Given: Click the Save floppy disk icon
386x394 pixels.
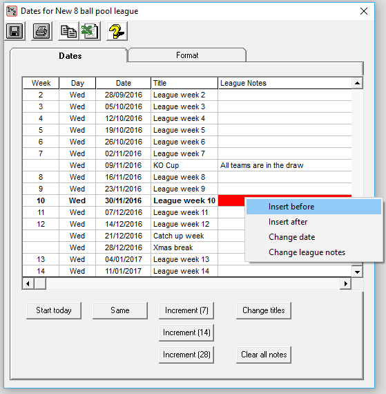Looking at the screenshot, I should pos(15,31).
